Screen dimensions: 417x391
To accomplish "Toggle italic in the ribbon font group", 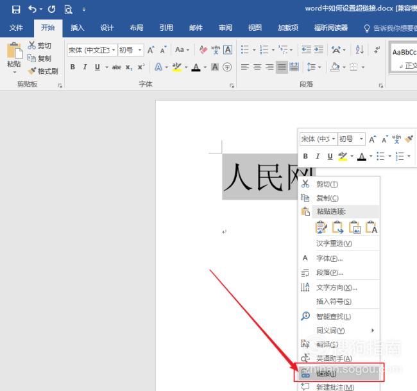I will [85, 67].
